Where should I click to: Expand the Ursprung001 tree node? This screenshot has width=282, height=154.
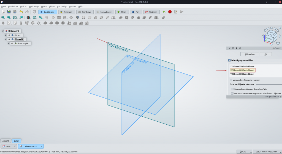tap(9, 43)
